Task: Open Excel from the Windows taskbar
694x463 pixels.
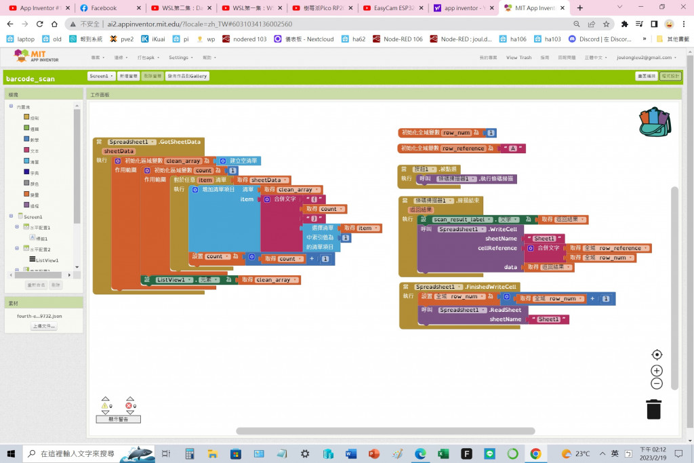Action: tap(443, 454)
